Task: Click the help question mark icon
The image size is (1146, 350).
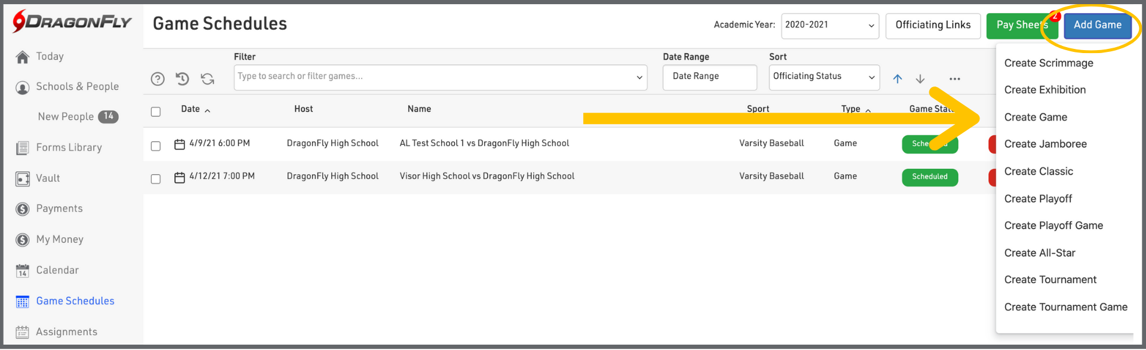Action: point(158,79)
